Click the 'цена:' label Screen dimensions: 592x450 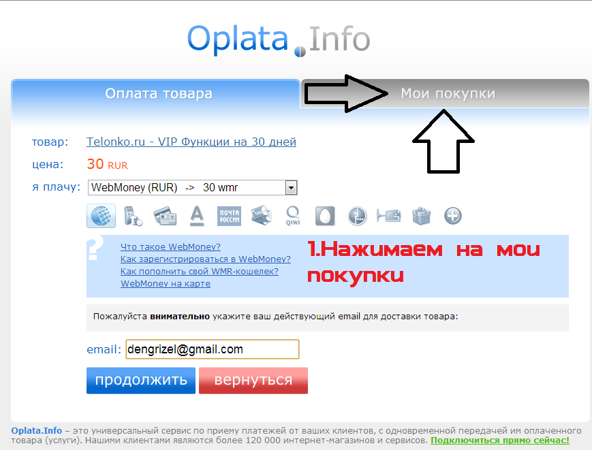tap(48, 165)
